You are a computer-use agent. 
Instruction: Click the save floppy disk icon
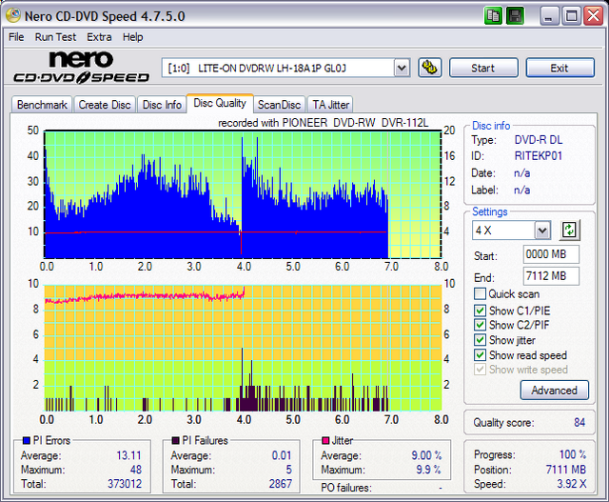[515, 16]
